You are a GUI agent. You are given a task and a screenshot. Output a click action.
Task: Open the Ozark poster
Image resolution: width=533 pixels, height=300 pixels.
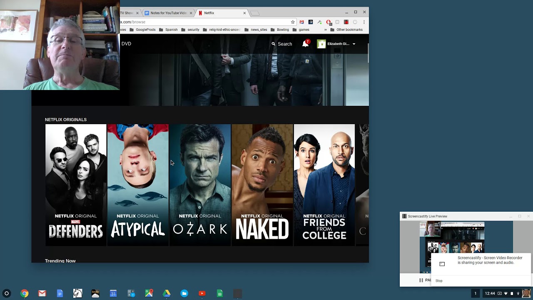[200, 185]
